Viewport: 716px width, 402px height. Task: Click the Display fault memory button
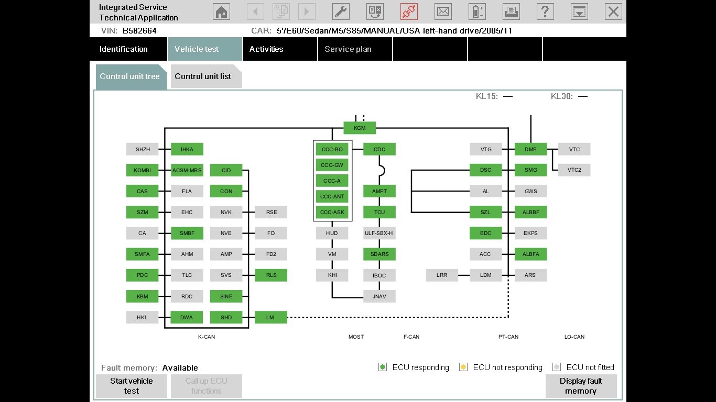pyautogui.click(x=581, y=386)
